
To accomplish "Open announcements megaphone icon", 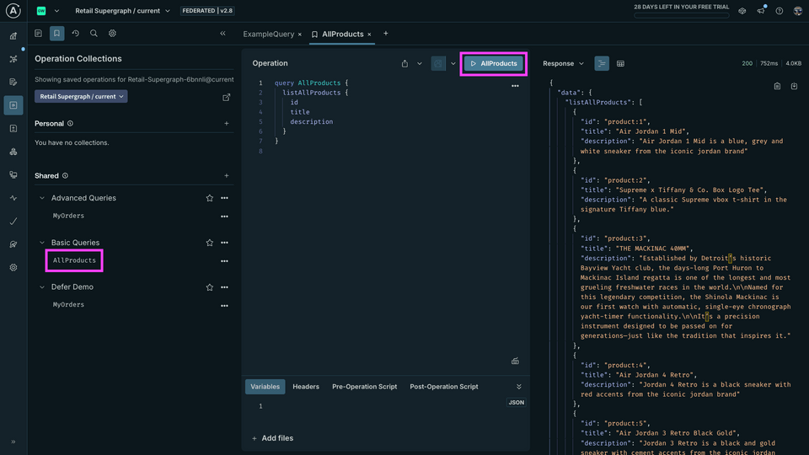I will point(761,11).
